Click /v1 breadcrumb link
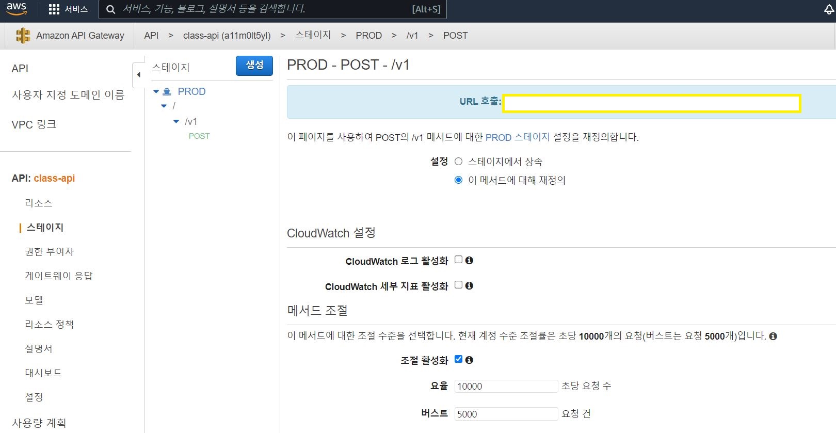Viewport: 836px width, 433px height. pos(412,36)
